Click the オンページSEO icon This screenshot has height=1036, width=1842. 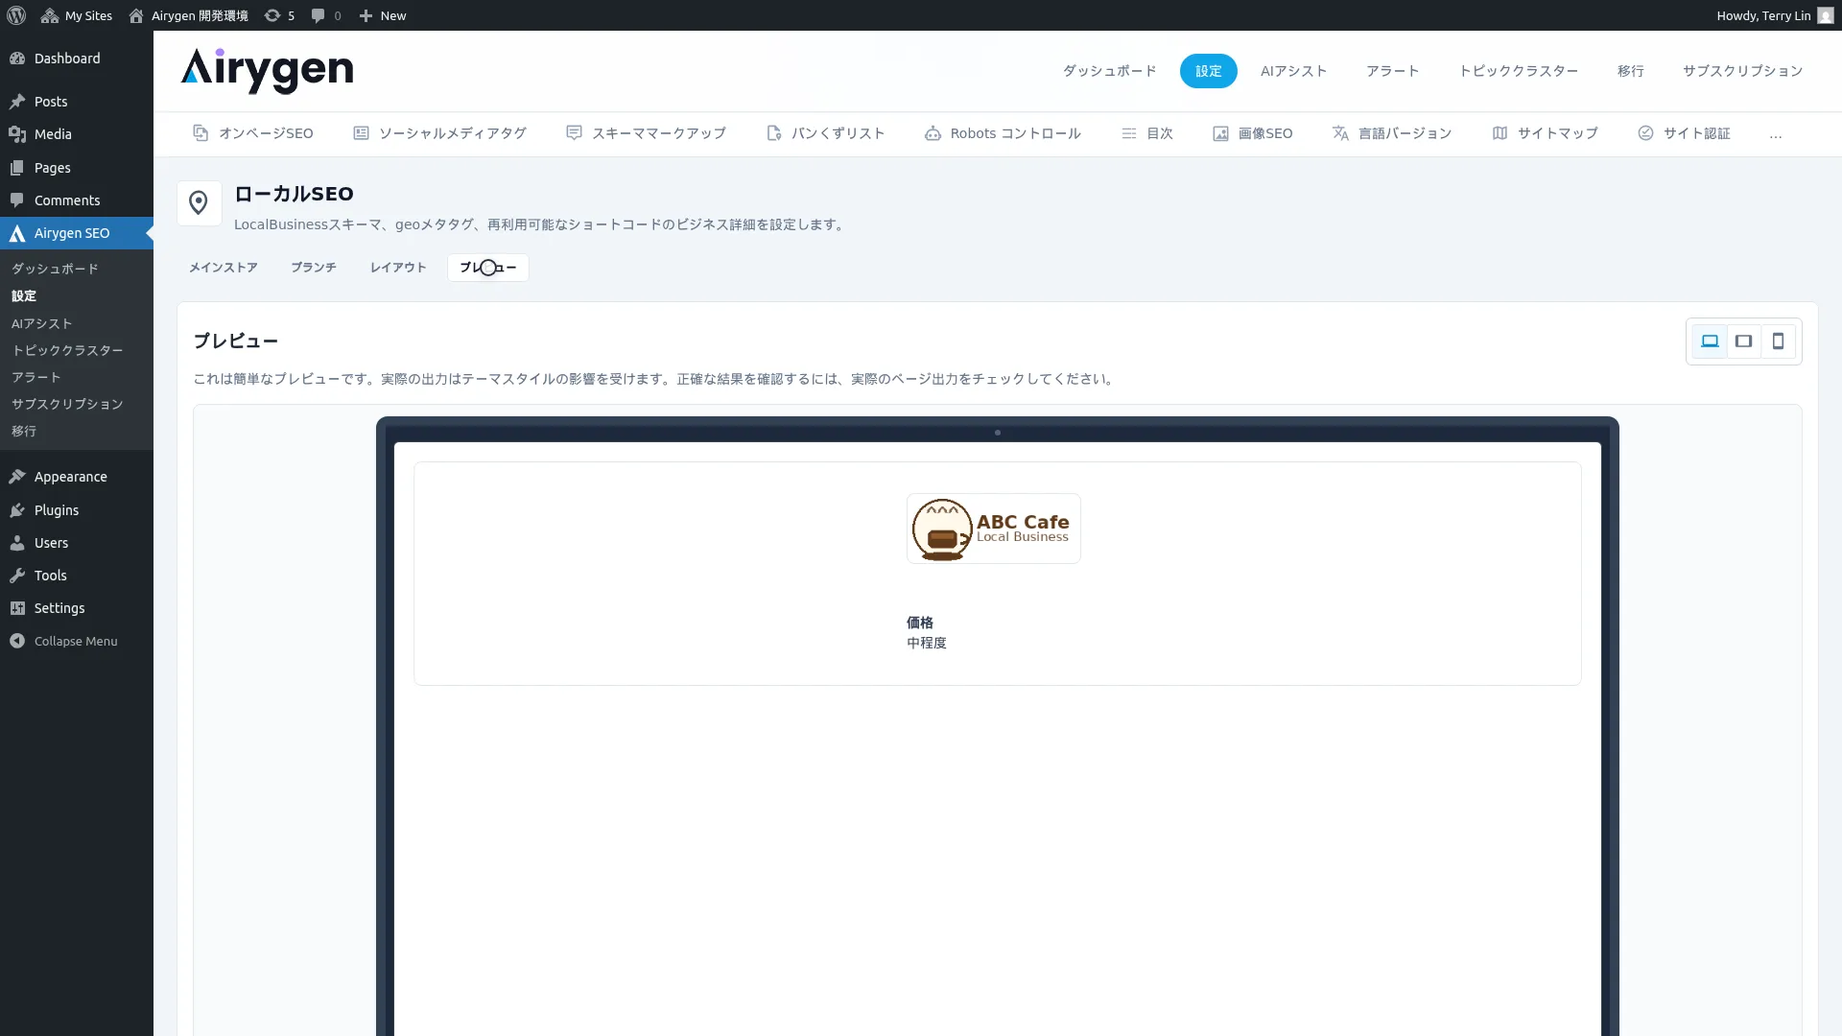(201, 133)
